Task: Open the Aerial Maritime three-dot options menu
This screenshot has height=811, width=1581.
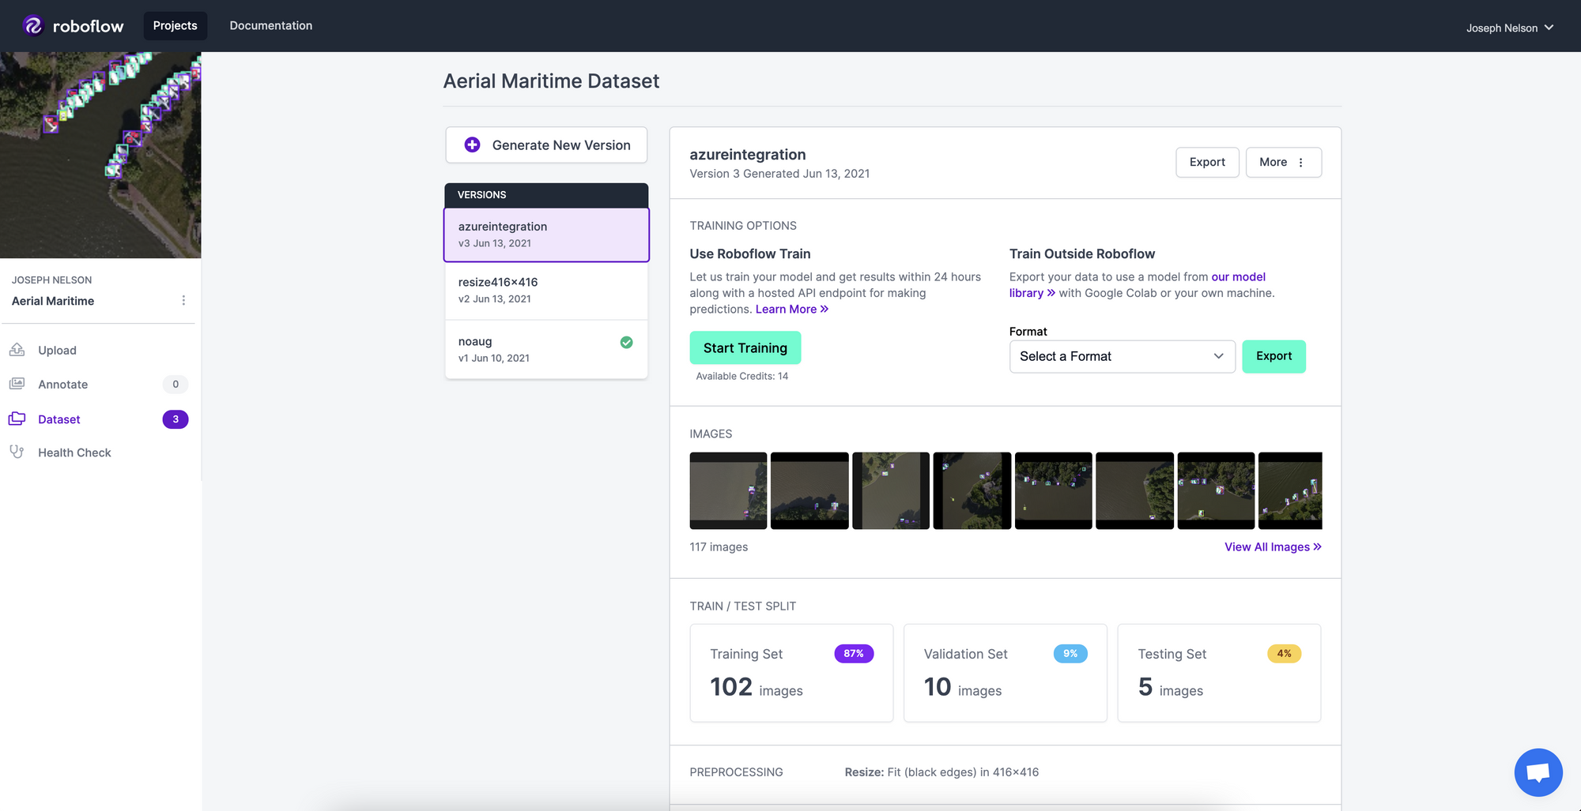Action: click(183, 300)
